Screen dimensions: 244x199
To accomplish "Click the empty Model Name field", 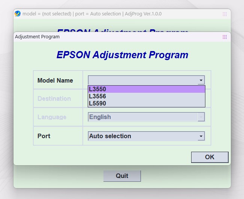I will coord(143,80).
